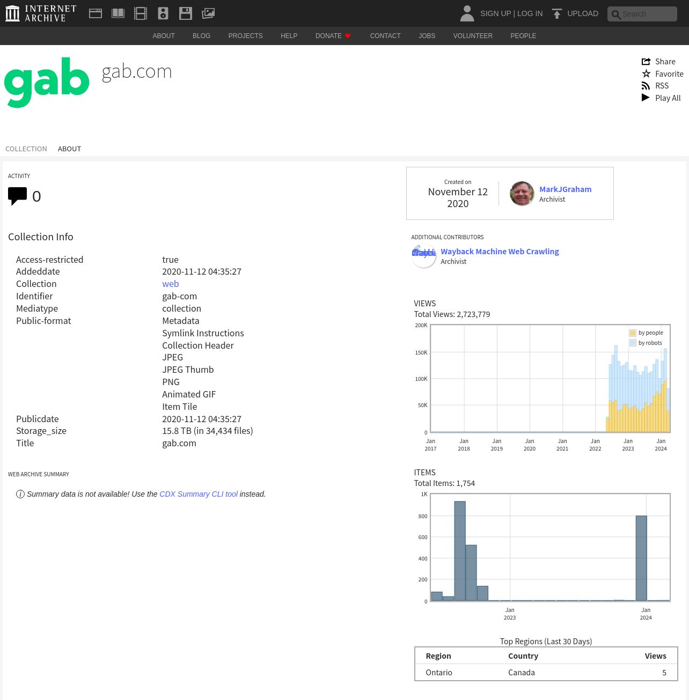Click the red Donate heart icon
This screenshot has height=700, width=689.
point(348,36)
